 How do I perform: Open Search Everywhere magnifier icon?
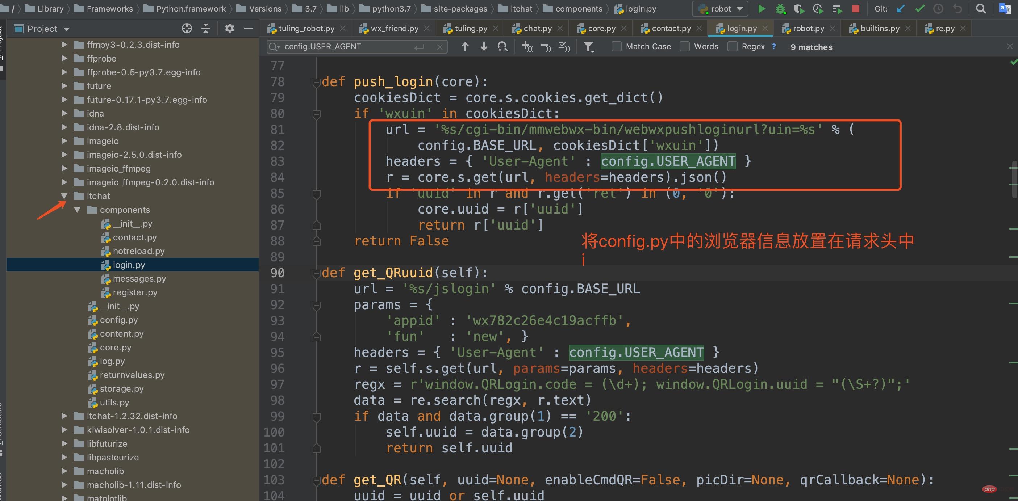pyautogui.click(x=980, y=9)
